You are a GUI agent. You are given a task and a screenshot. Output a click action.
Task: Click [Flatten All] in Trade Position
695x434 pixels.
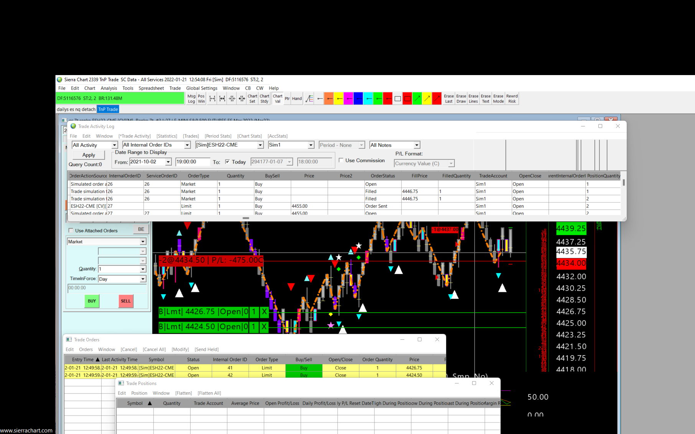pyautogui.click(x=209, y=393)
